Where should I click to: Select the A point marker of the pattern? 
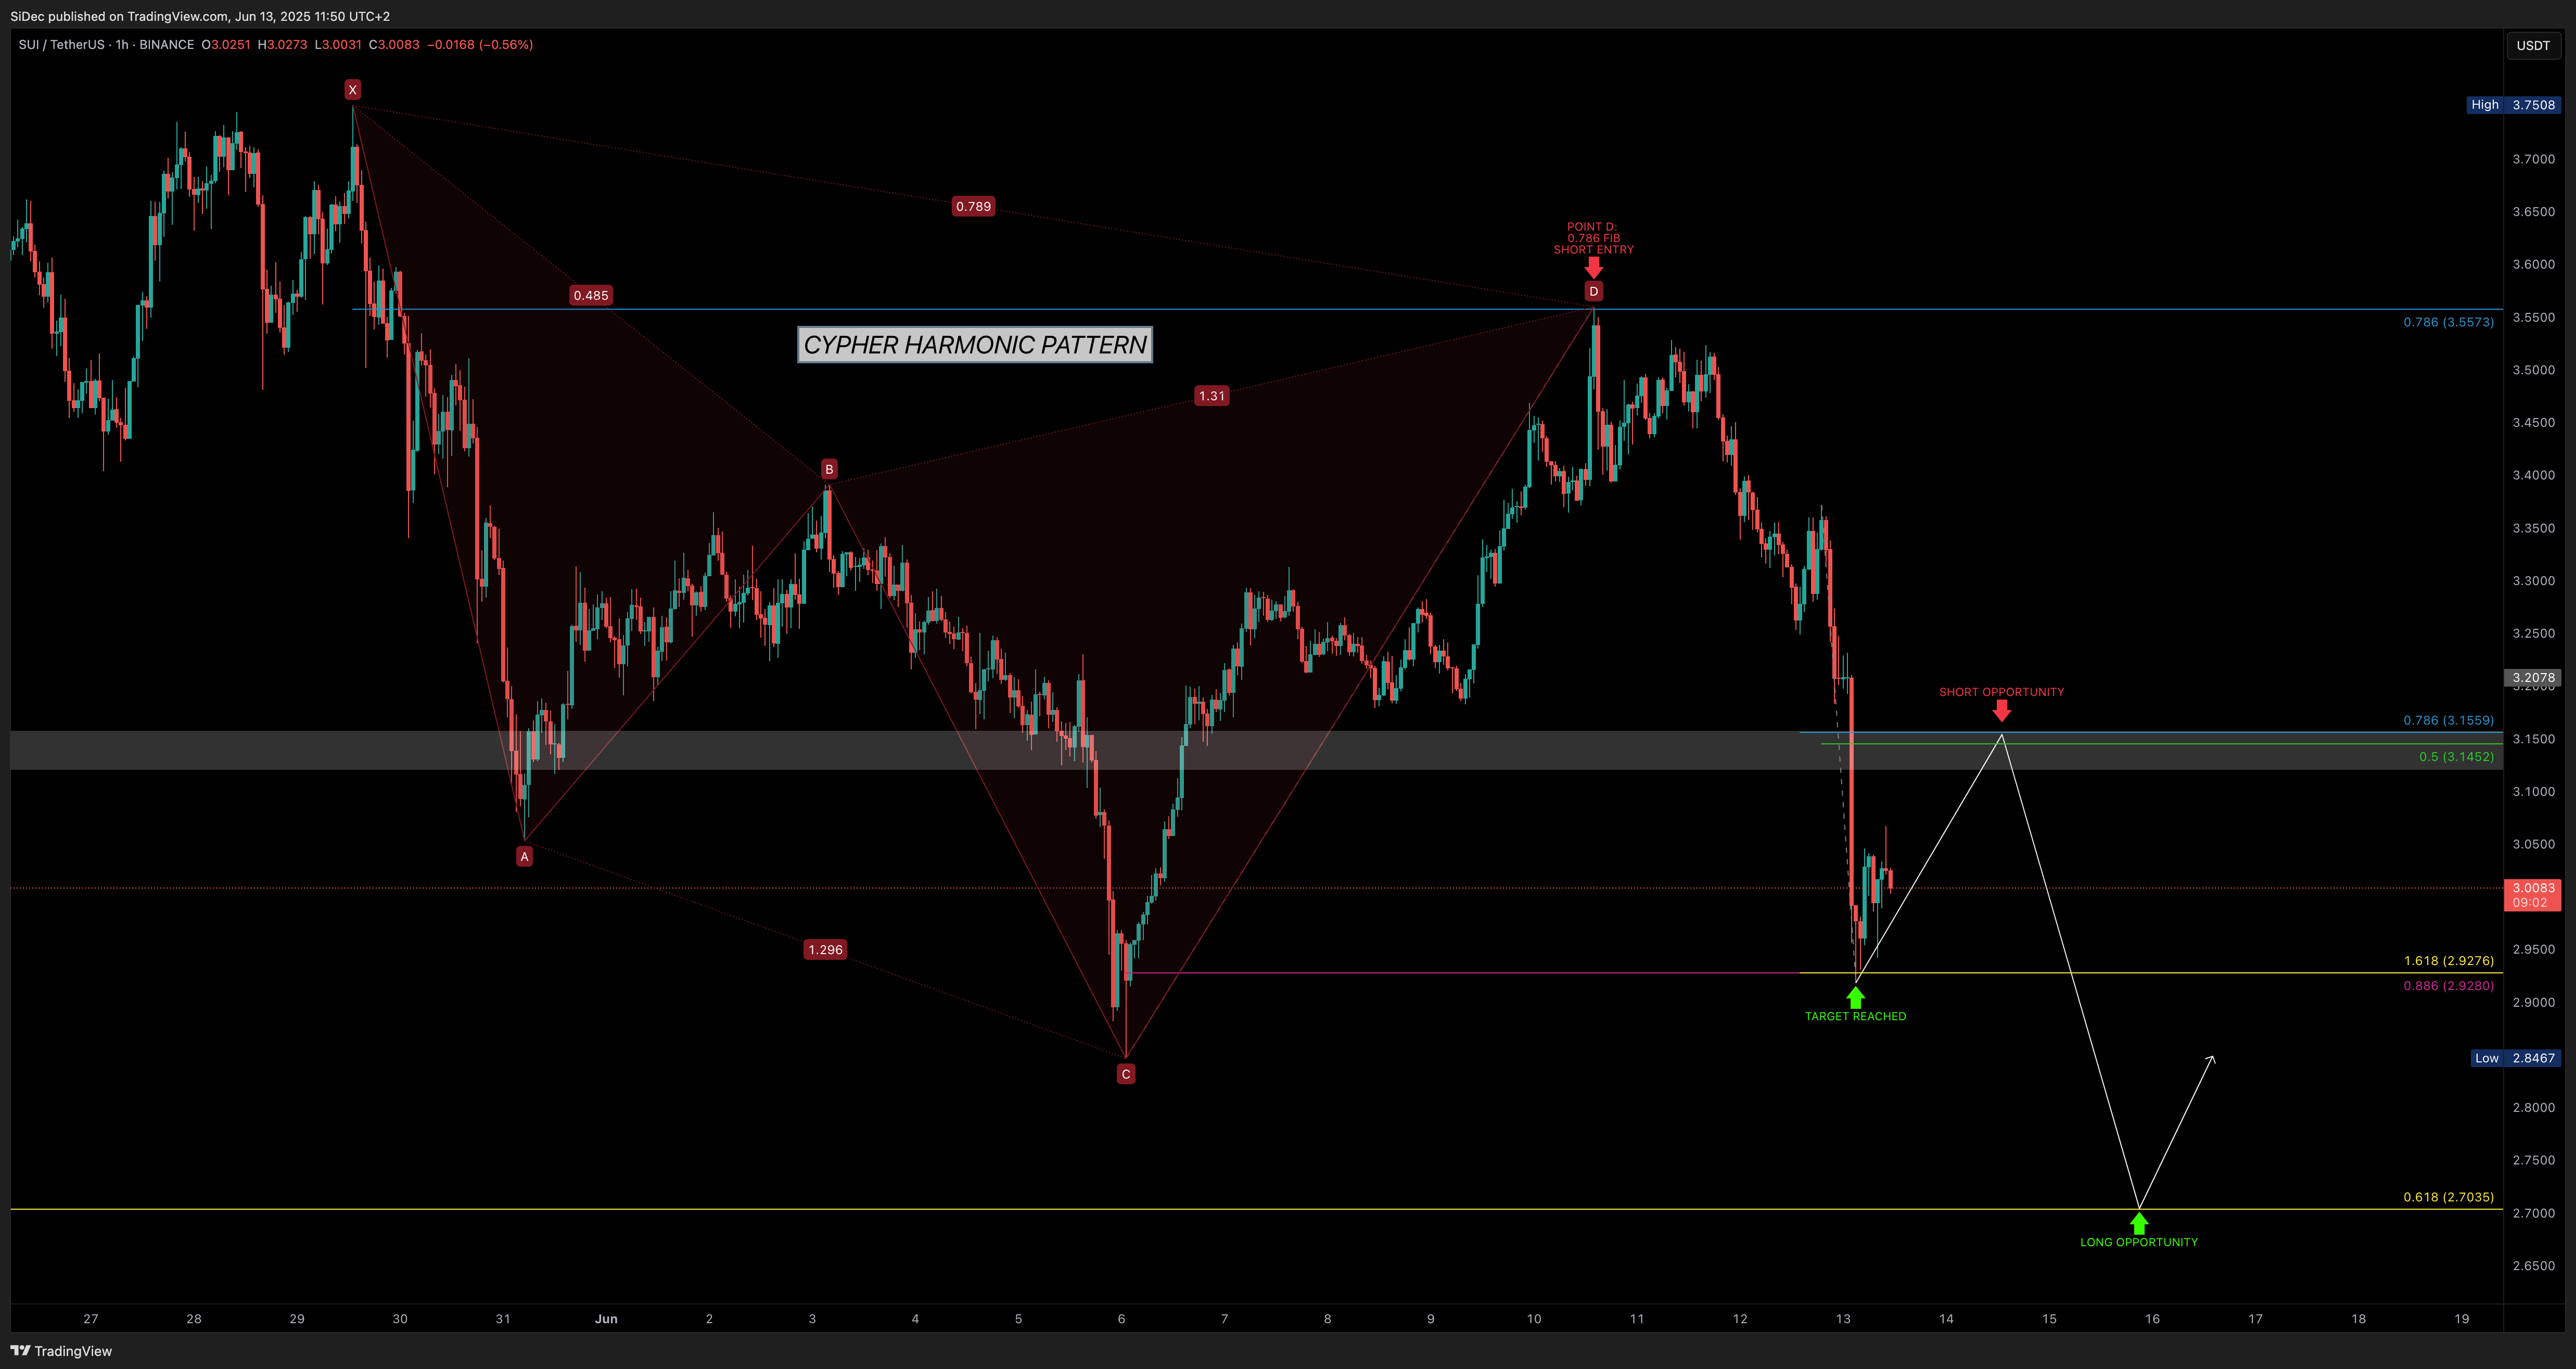(x=524, y=856)
